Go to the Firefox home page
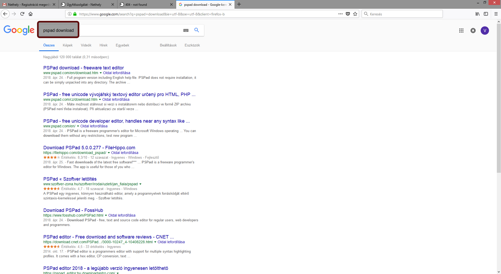The width and height of the screenshot is (501, 274). coord(31,14)
